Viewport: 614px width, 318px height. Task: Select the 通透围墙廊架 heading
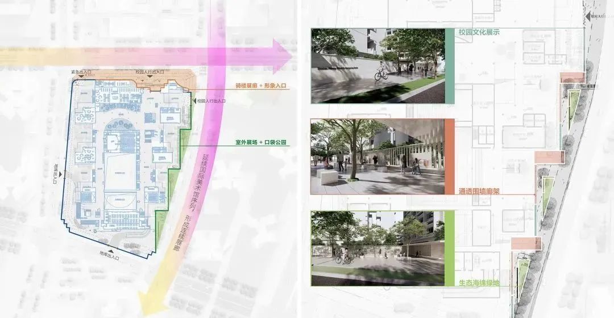[479, 192]
